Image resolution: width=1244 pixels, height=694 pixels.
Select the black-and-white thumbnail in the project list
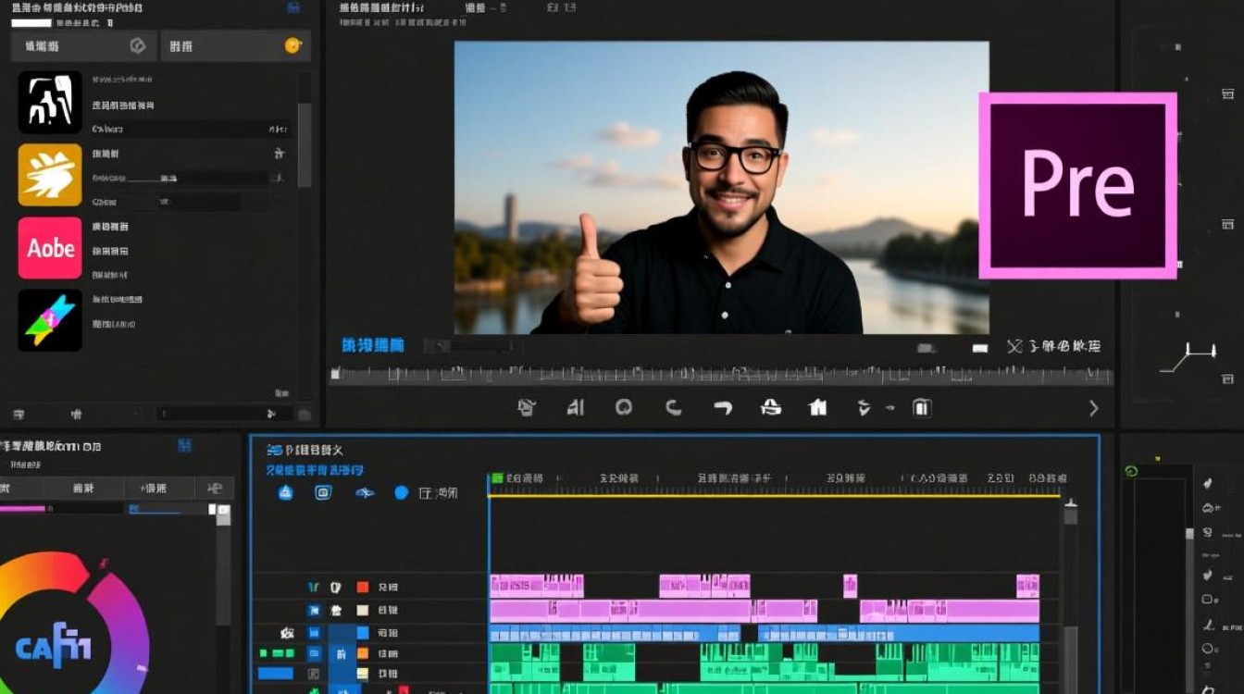pyautogui.click(x=50, y=102)
